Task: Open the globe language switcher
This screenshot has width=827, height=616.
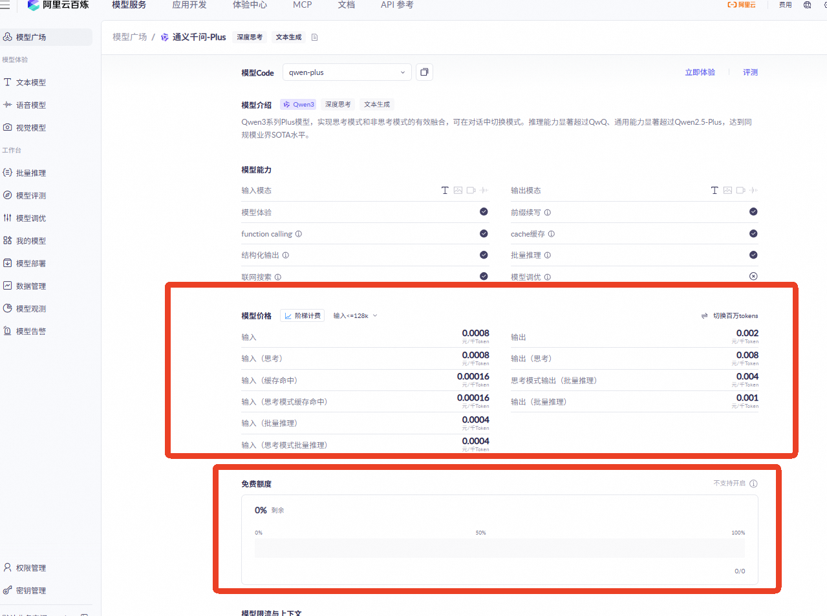Action: click(807, 5)
